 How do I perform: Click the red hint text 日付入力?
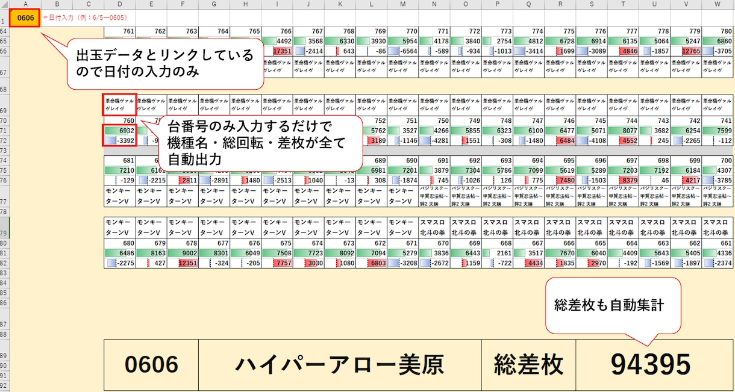tap(85, 18)
